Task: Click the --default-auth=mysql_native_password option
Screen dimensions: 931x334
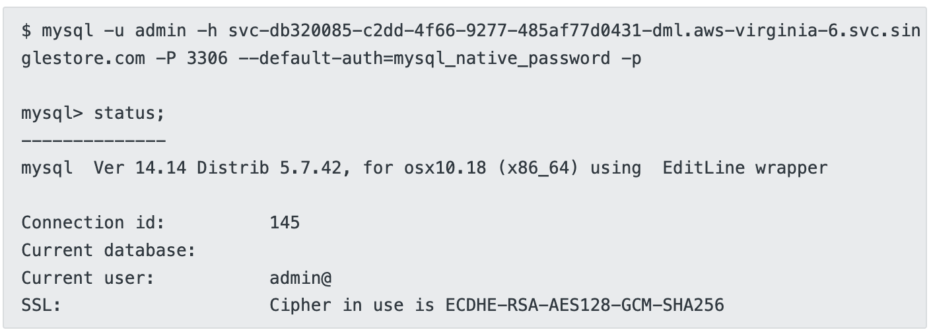Action: point(425,59)
